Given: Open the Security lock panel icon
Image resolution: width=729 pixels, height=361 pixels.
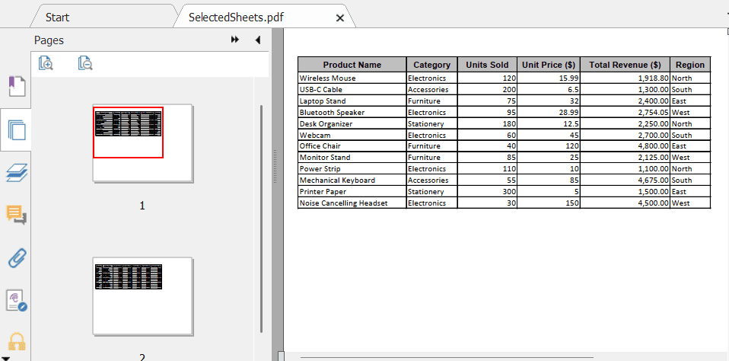Looking at the screenshot, I should coord(17,342).
